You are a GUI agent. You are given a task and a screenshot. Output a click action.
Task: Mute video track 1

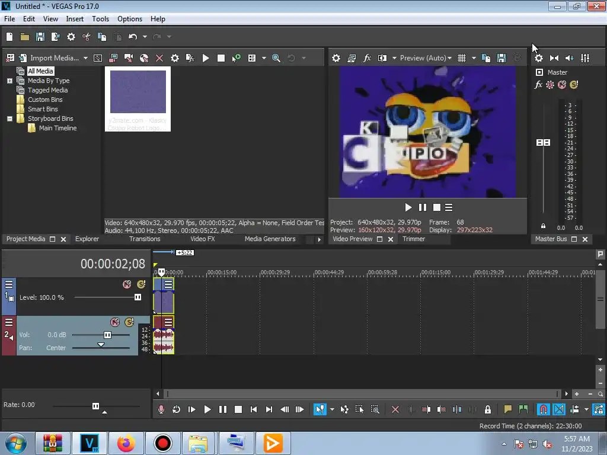pyautogui.click(x=127, y=284)
